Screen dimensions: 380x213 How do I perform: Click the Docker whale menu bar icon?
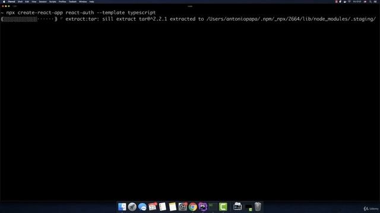345,2
